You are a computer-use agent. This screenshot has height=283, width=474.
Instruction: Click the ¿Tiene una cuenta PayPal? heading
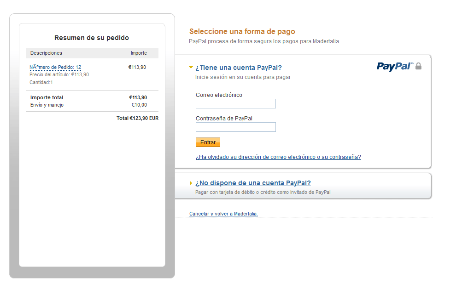tap(239, 68)
